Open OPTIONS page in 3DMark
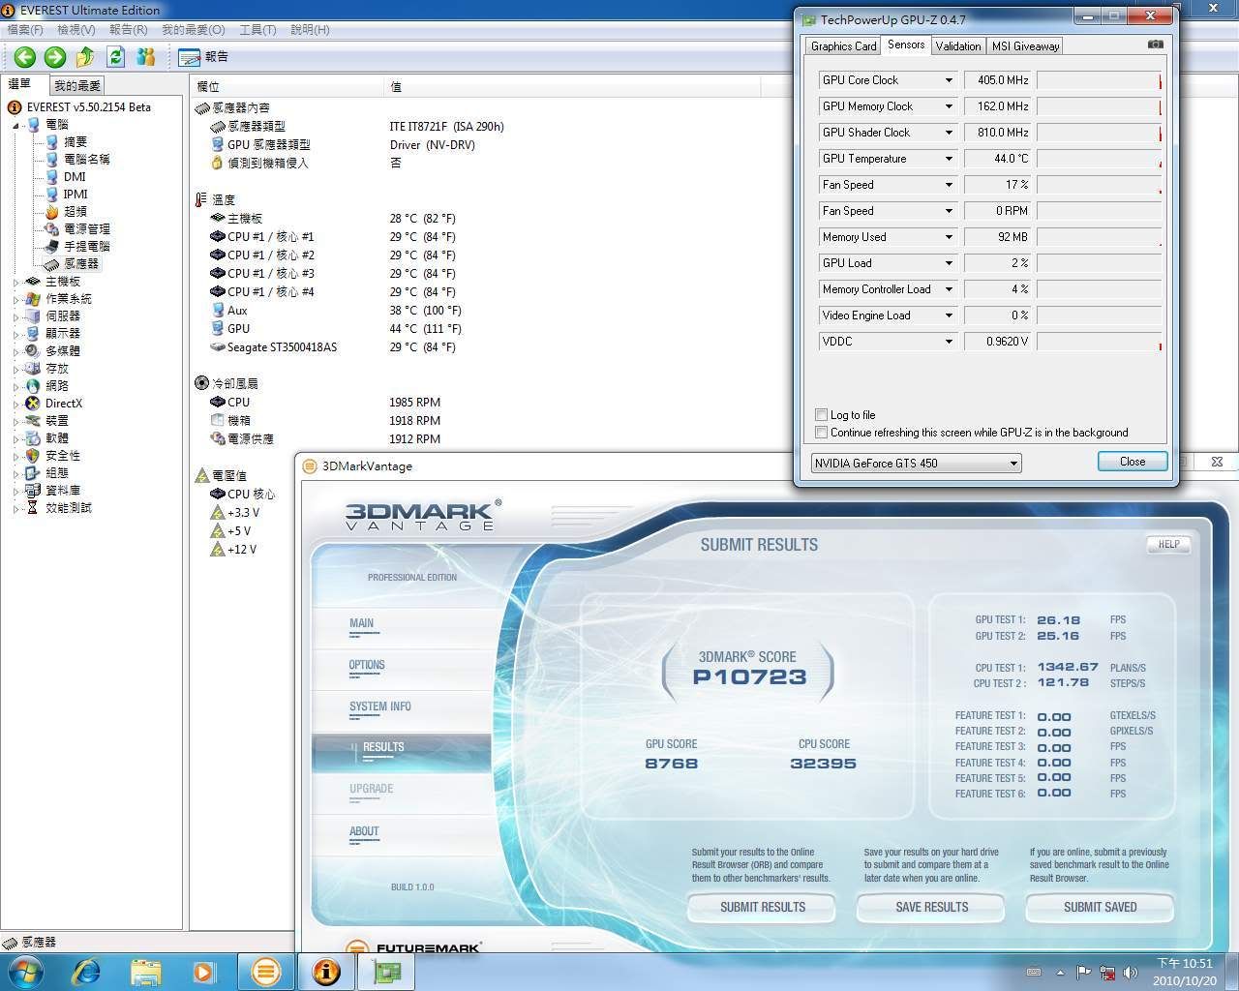 pos(367,666)
